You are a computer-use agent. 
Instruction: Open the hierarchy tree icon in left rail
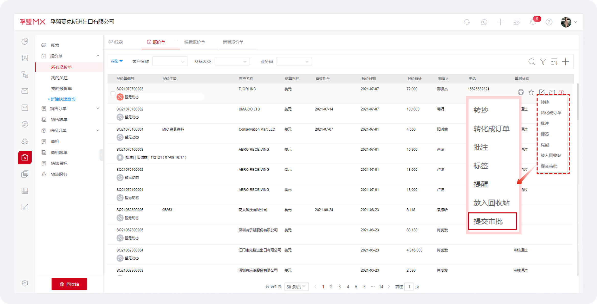(x=25, y=75)
